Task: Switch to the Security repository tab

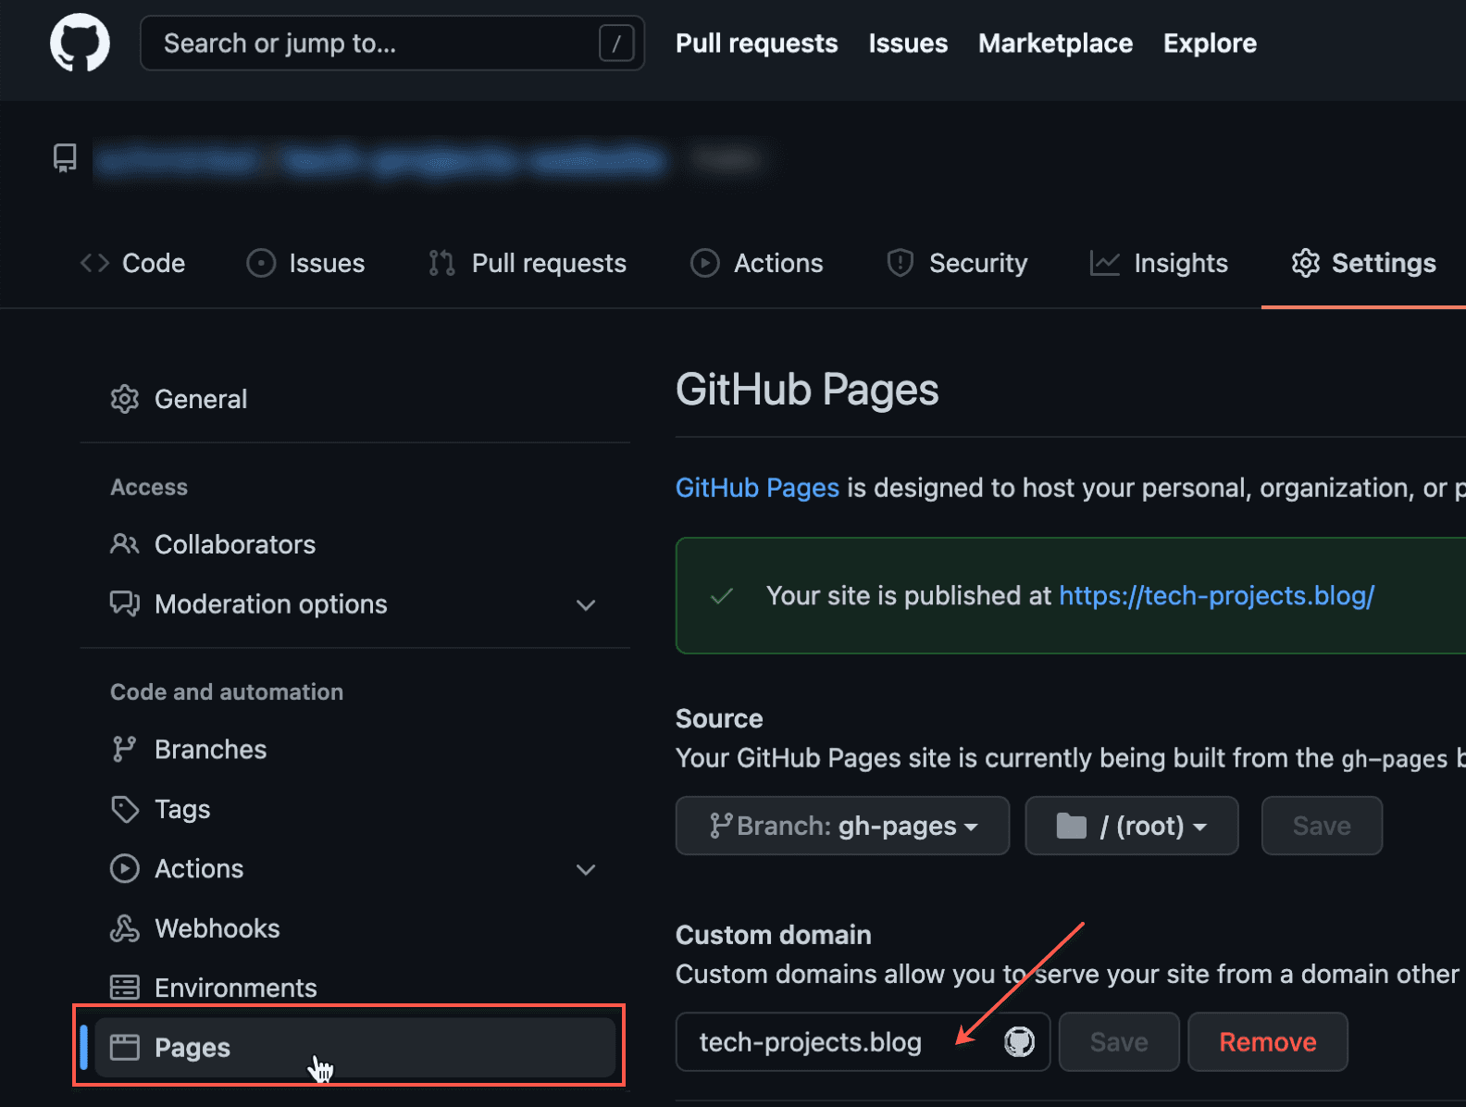Action: point(957,263)
